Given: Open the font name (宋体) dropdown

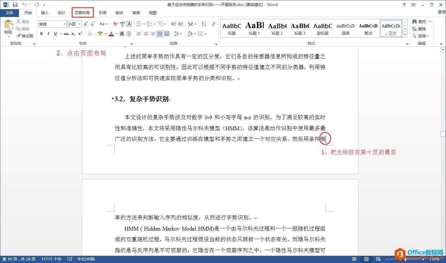Looking at the screenshot, I should 64,24.
